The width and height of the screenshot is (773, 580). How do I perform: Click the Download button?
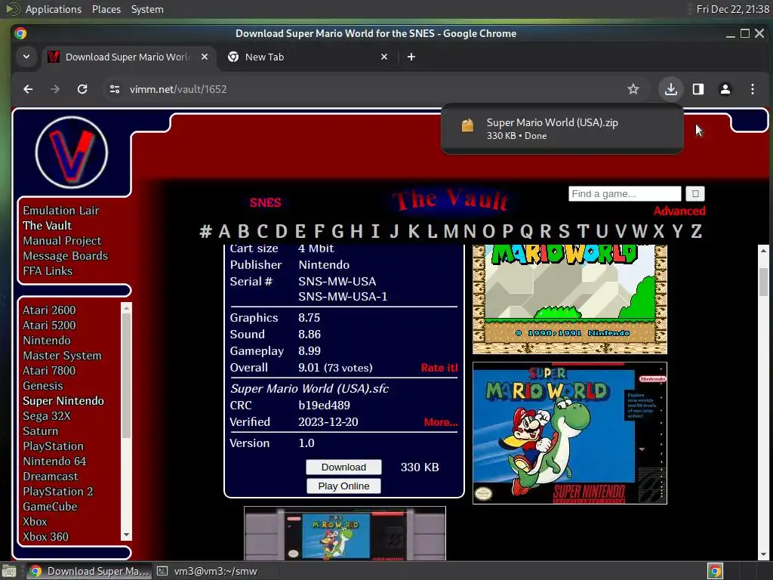[343, 467]
